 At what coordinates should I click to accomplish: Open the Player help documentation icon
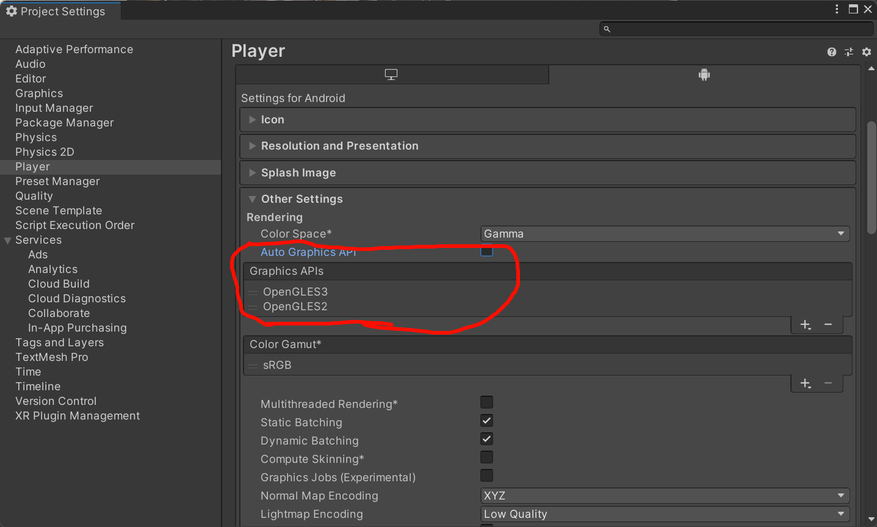tap(831, 52)
